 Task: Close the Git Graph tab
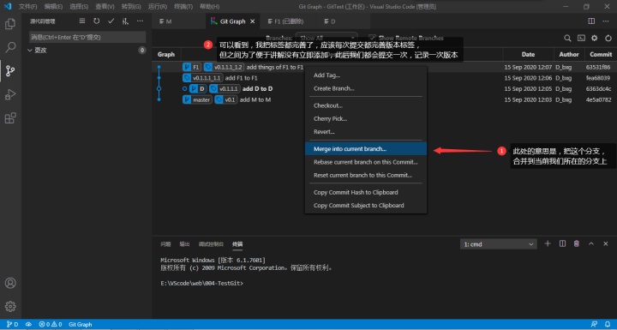pyautogui.click(x=253, y=21)
